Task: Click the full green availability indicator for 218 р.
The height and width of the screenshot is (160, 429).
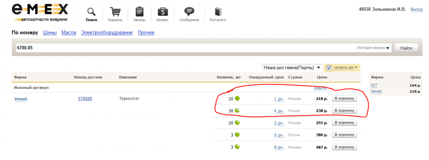Action: pyautogui.click(x=237, y=99)
